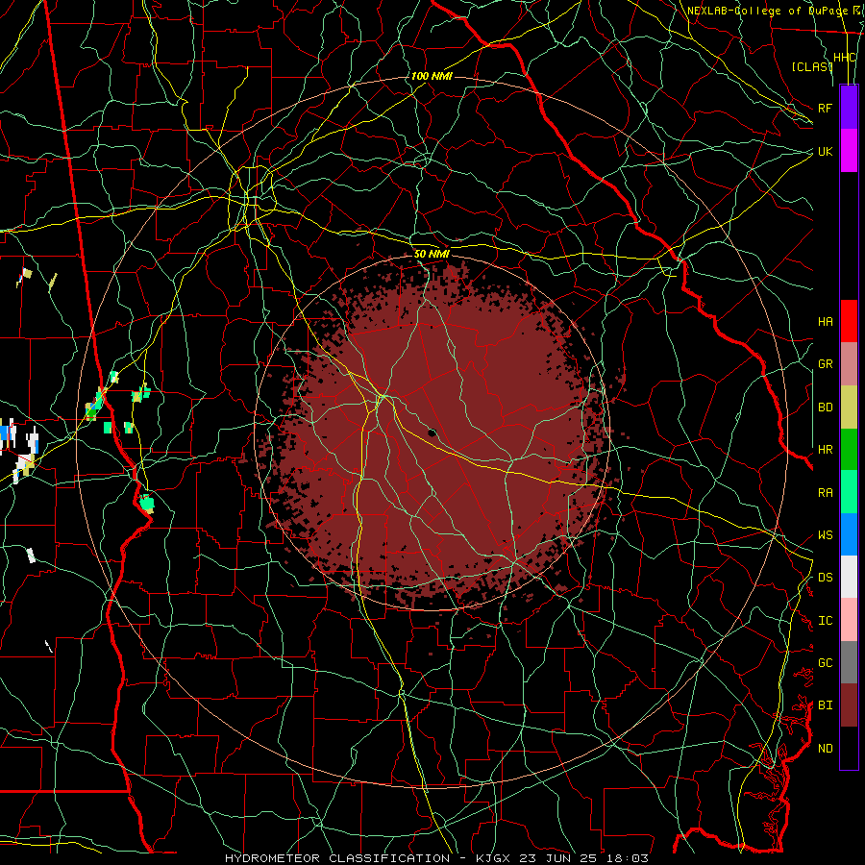Click the RF legend label
The height and width of the screenshot is (865, 865).
(x=825, y=108)
